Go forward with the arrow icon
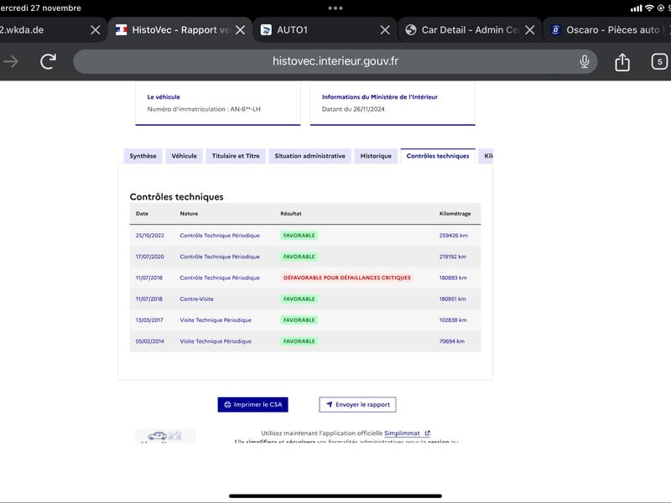 (x=11, y=61)
